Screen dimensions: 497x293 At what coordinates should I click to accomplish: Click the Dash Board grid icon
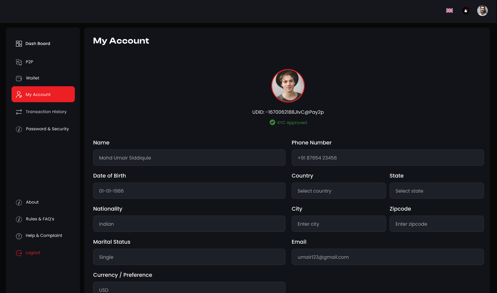(19, 44)
